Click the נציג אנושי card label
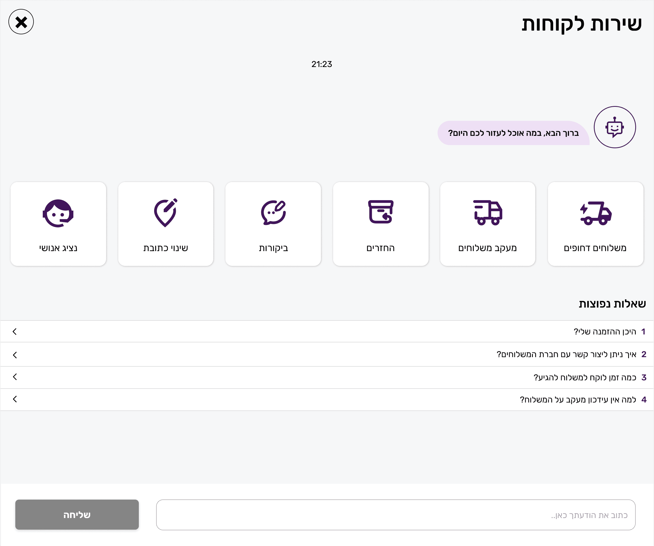The image size is (654, 546). coord(58,248)
